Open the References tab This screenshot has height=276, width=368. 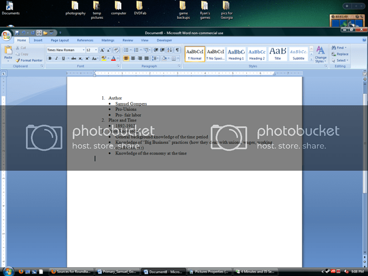(x=85, y=40)
